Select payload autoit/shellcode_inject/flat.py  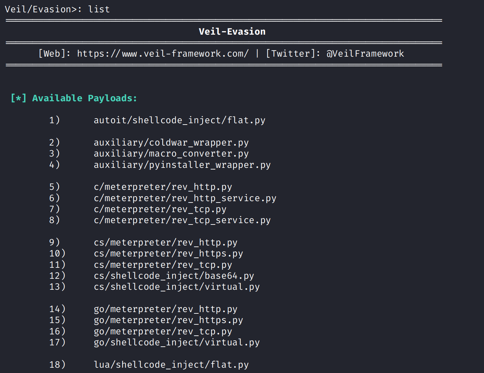[x=180, y=120]
